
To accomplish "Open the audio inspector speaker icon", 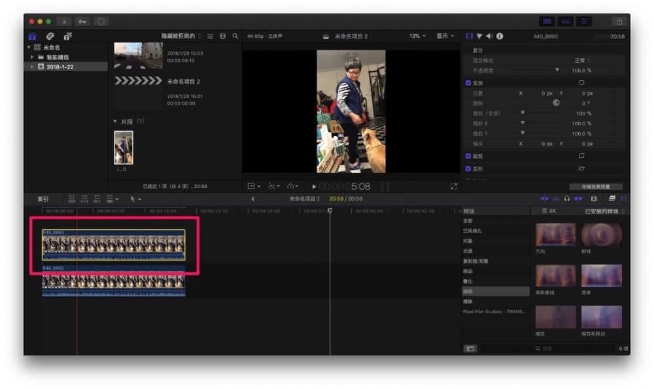I will [x=489, y=36].
